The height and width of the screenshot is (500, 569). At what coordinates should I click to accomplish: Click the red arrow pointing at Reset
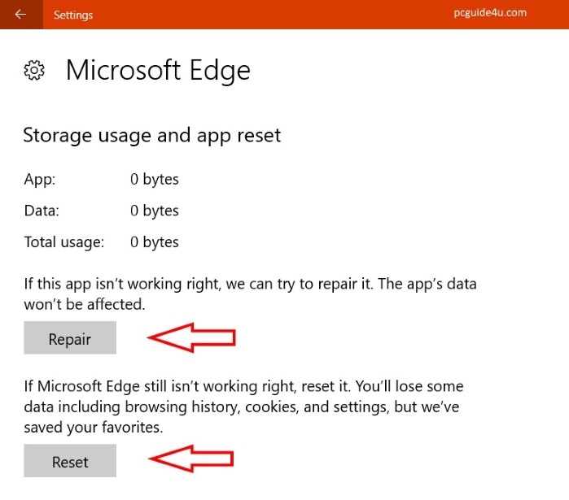190,460
